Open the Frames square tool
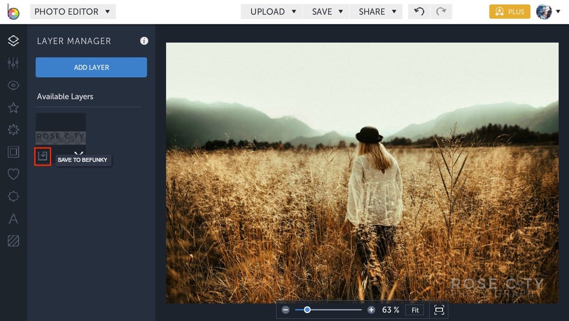The width and height of the screenshot is (569, 321). coord(13,152)
